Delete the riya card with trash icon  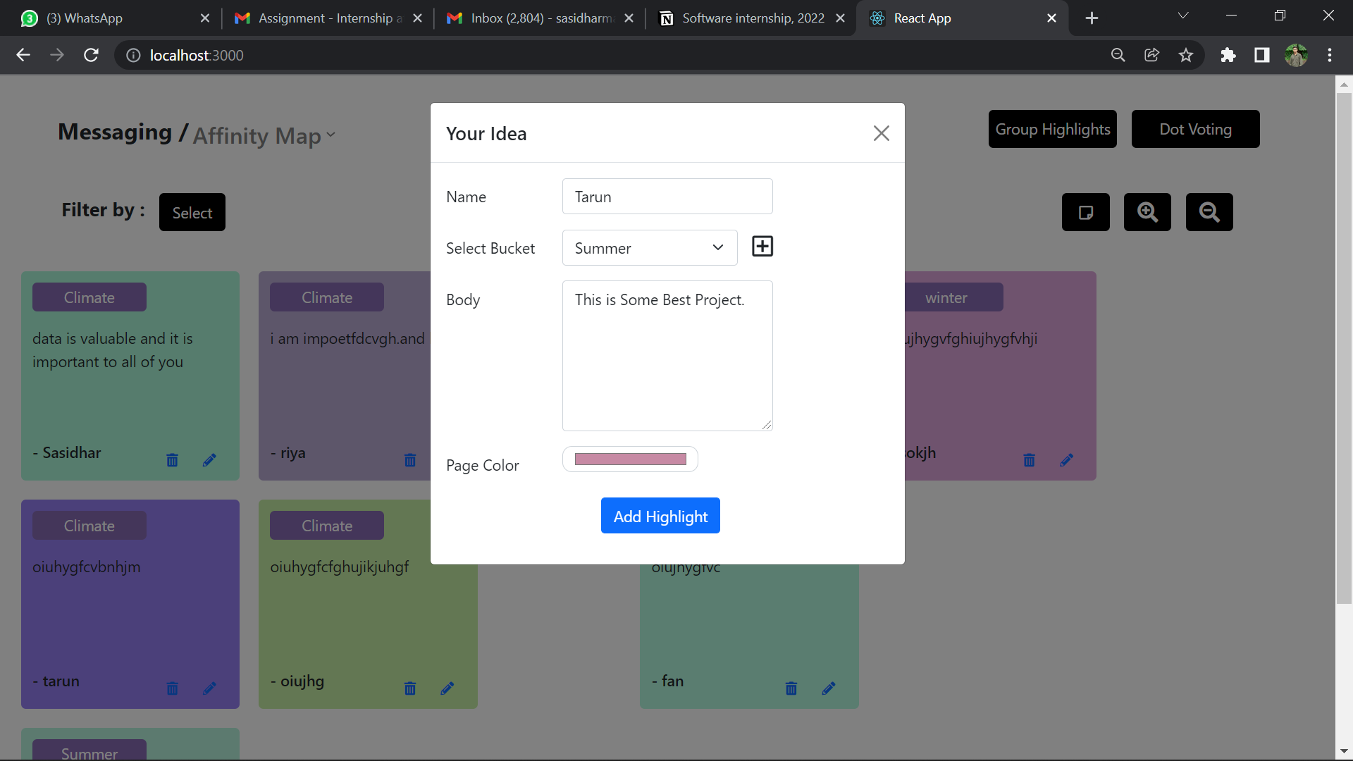click(x=410, y=460)
